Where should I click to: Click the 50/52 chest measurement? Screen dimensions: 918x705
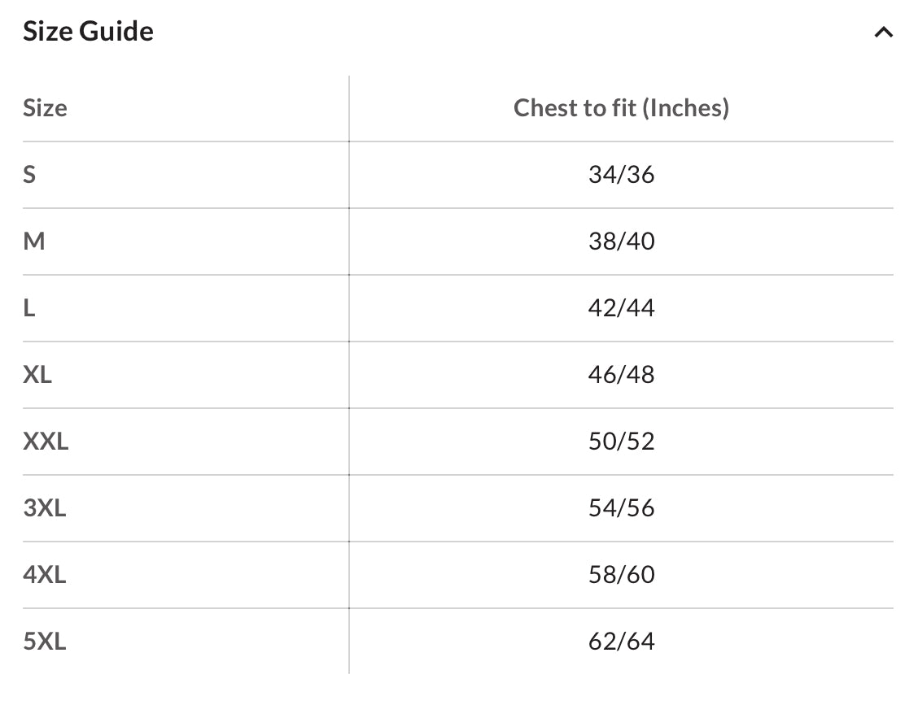point(621,442)
